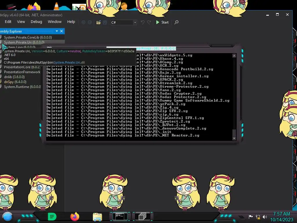Click the Save All disk icon
Viewport: 297px width, 223px height.
tap(105, 22)
